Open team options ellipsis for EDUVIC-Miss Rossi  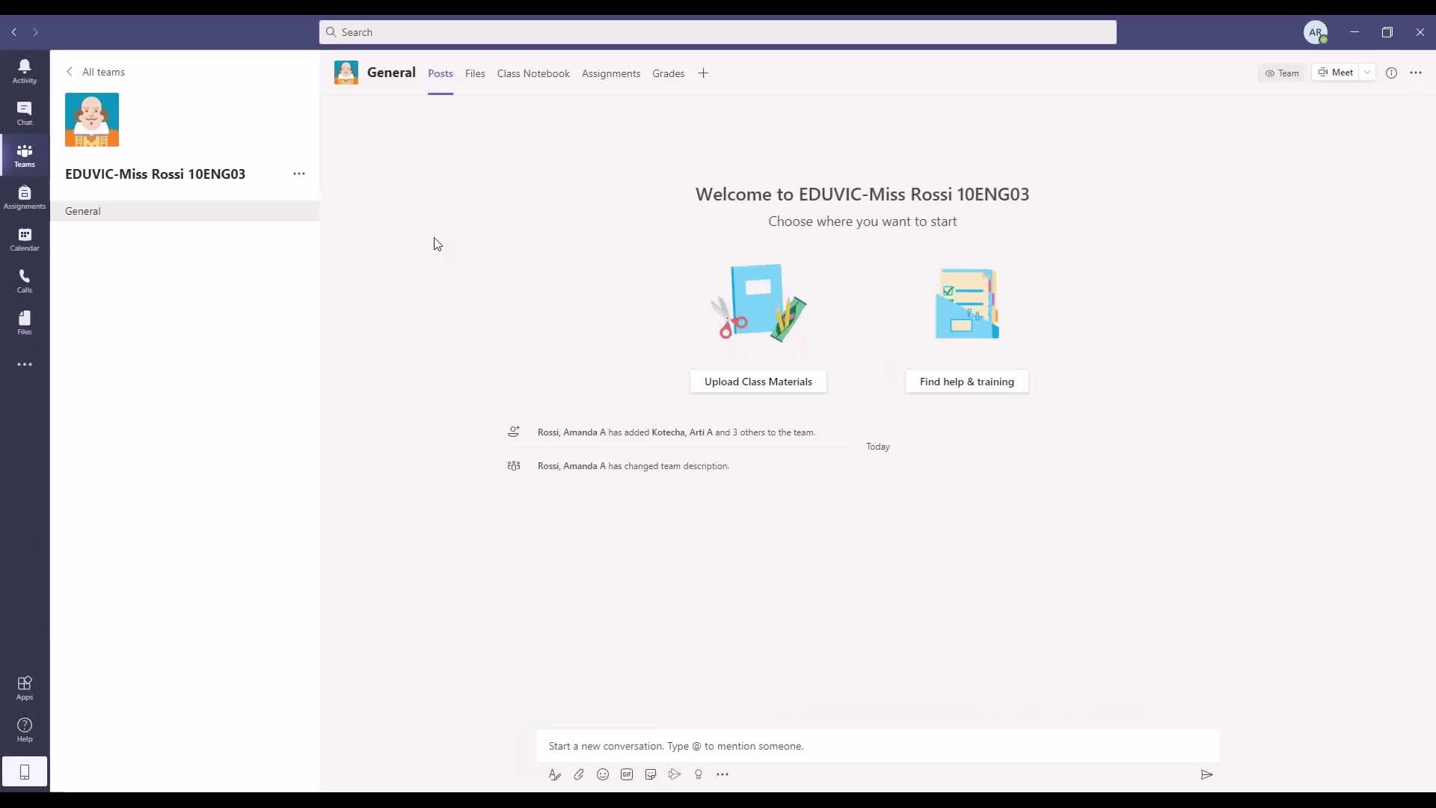point(299,174)
